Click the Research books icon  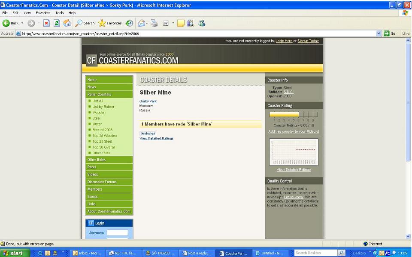click(x=191, y=23)
